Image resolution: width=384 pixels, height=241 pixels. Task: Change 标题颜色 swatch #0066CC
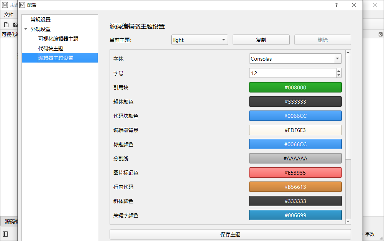(295, 144)
